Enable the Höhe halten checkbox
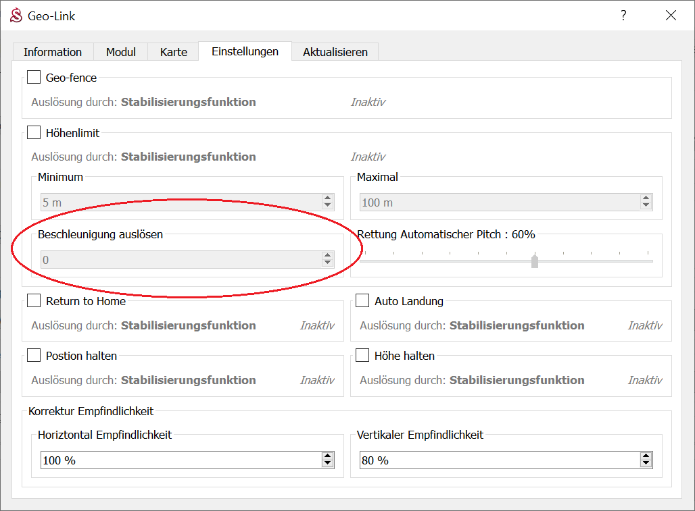This screenshot has width=695, height=511. click(362, 355)
